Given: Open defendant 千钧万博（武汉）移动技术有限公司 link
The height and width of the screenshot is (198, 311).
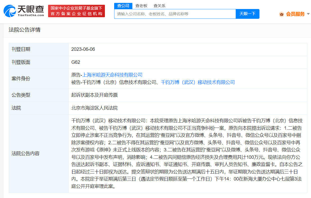Looking at the screenshot, I should coord(198,82).
